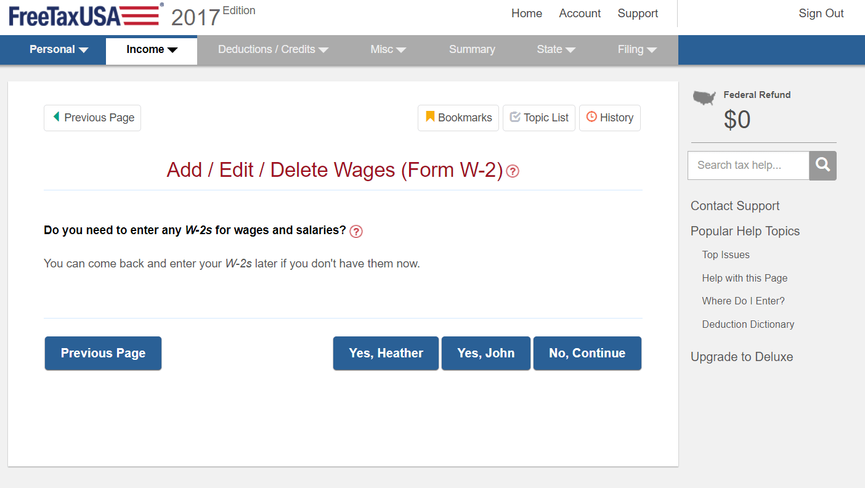The height and width of the screenshot is (488, 865).
Task: Open Bookmarks with the bookmark icon
Action: (x=458, y=118)
